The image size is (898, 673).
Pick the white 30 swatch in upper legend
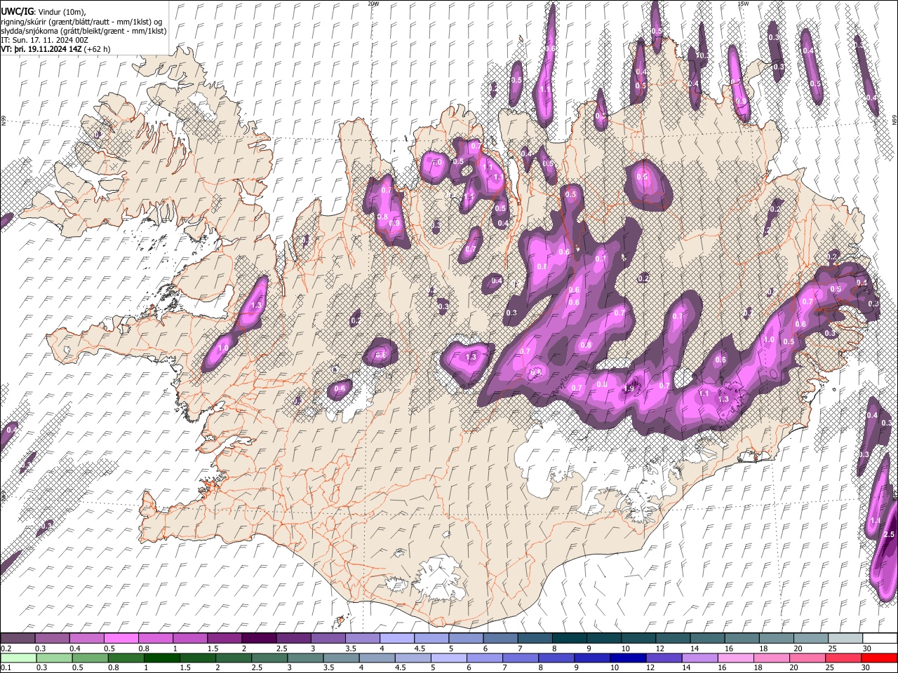click(x=879, y=639)
